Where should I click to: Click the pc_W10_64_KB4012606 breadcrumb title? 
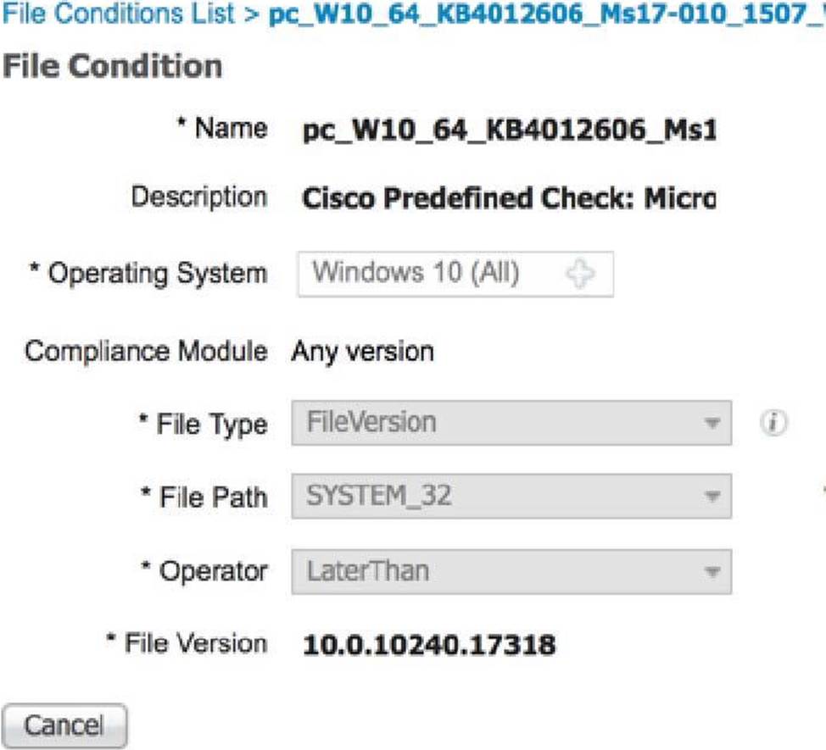point(543,15)
